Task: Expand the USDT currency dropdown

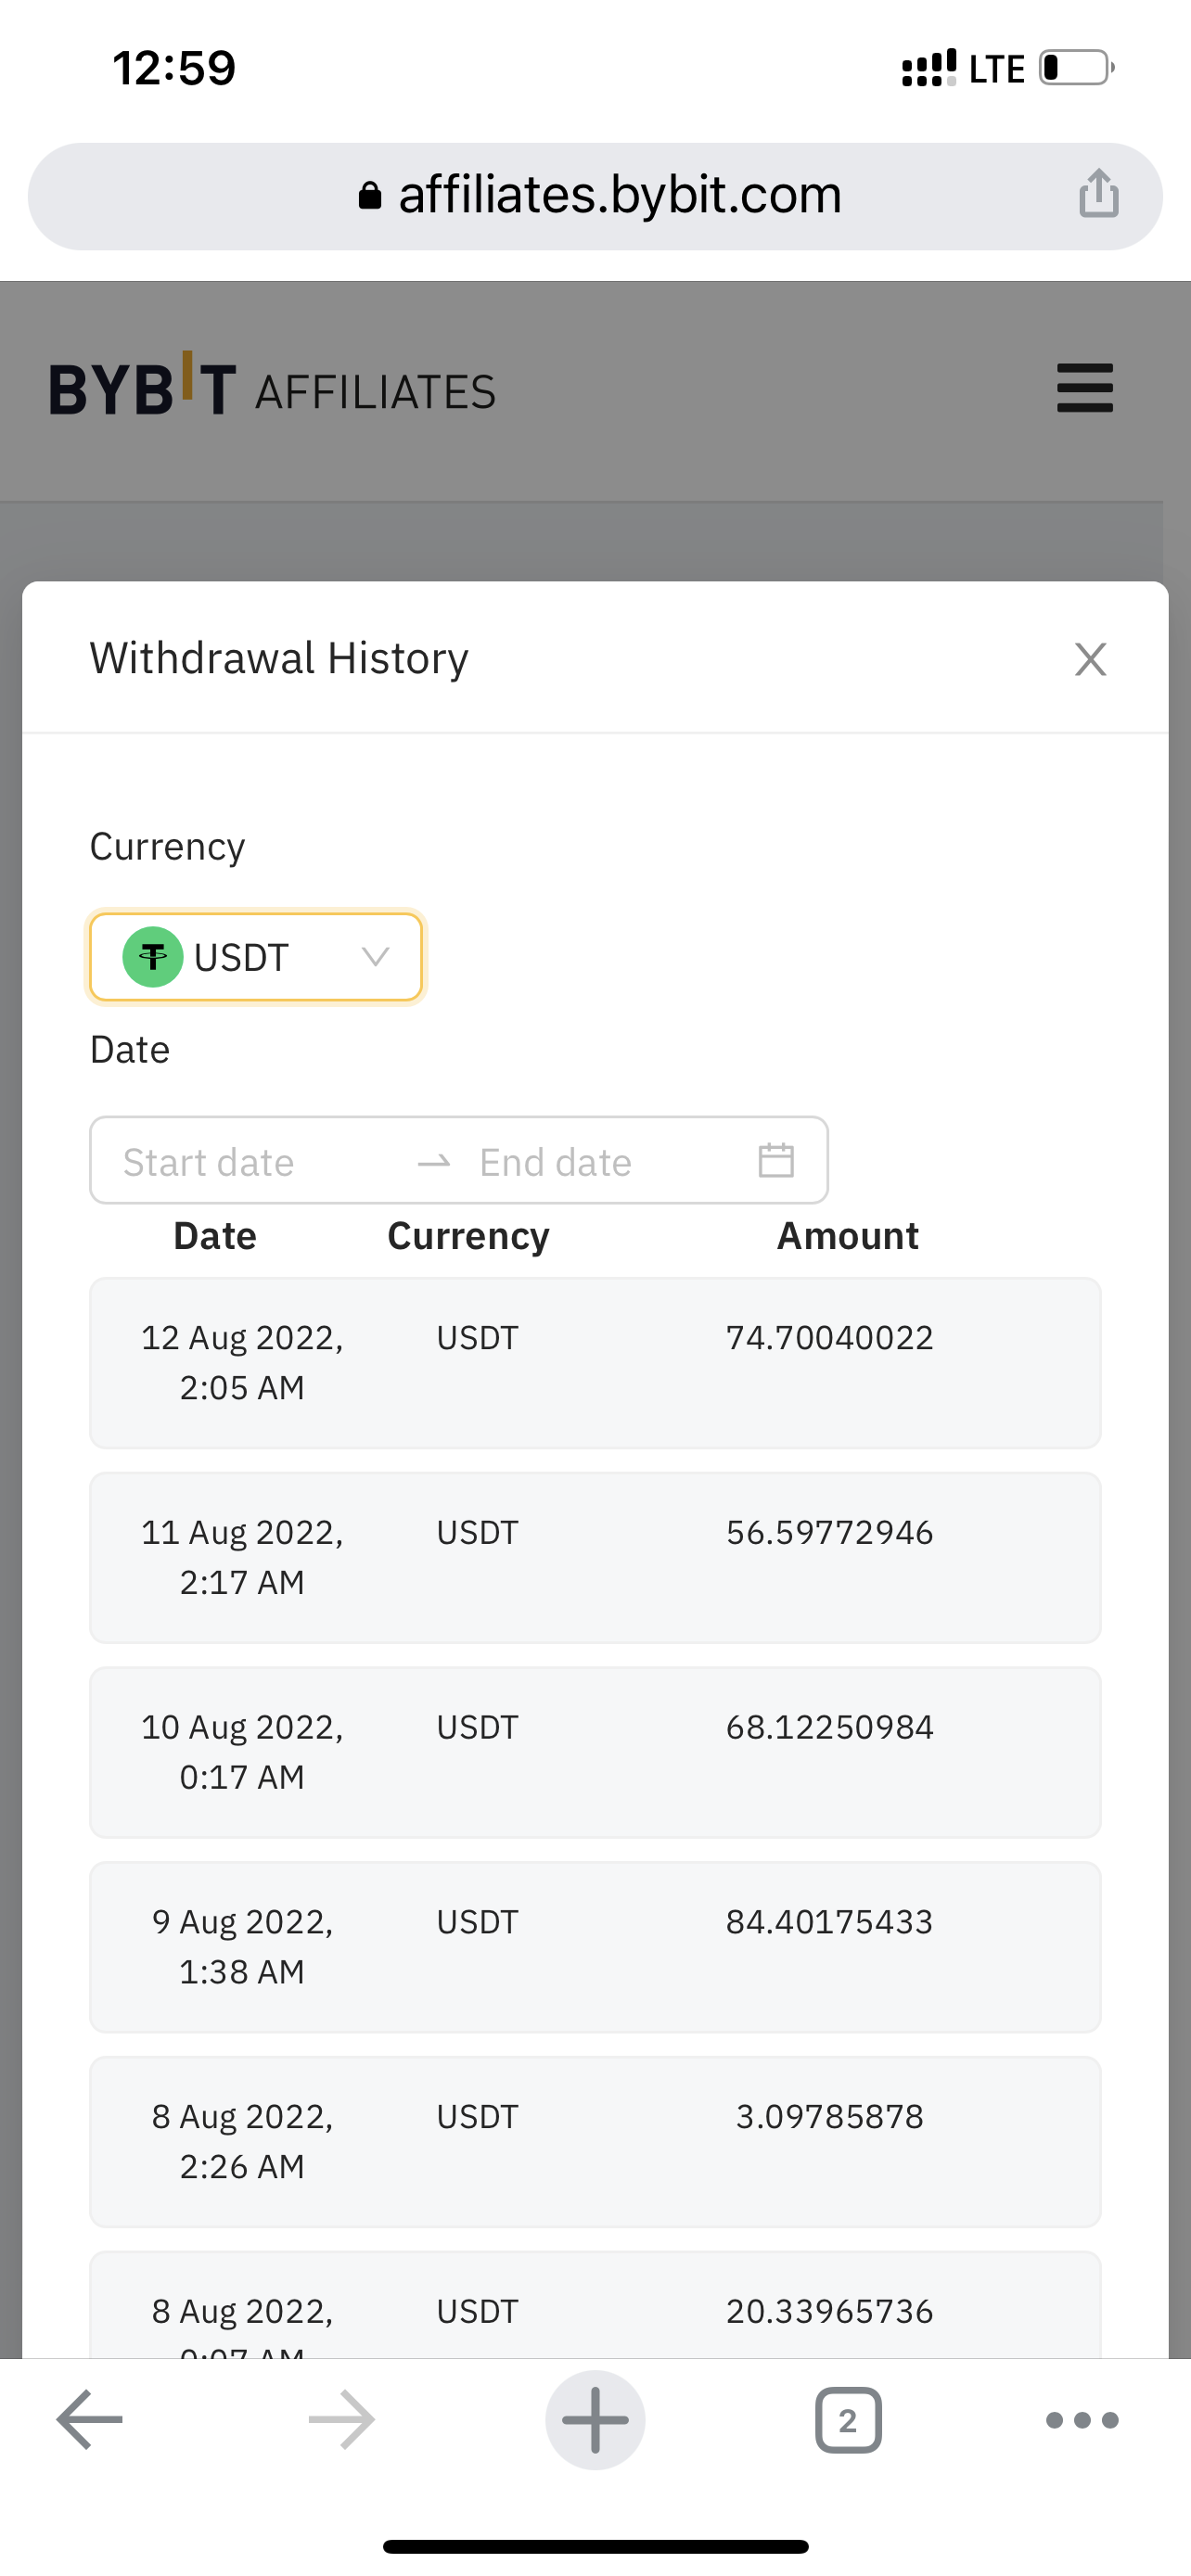Action: pos(256,957)
